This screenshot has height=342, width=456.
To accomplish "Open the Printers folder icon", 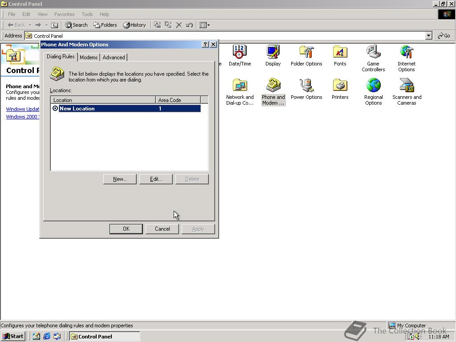I will click(340, 89).
